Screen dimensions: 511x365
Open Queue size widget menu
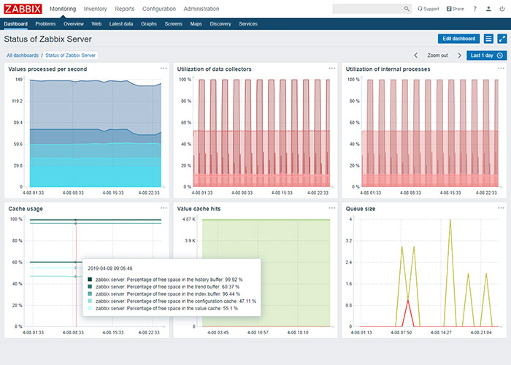tap(501, 208)
